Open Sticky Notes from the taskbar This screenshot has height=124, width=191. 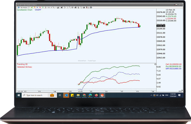tap(72, 95)
